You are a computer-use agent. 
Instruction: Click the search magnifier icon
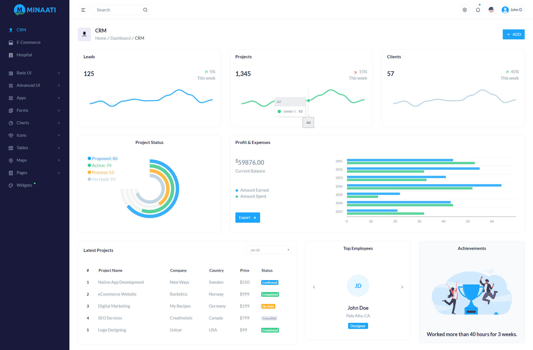coord(145,10)
